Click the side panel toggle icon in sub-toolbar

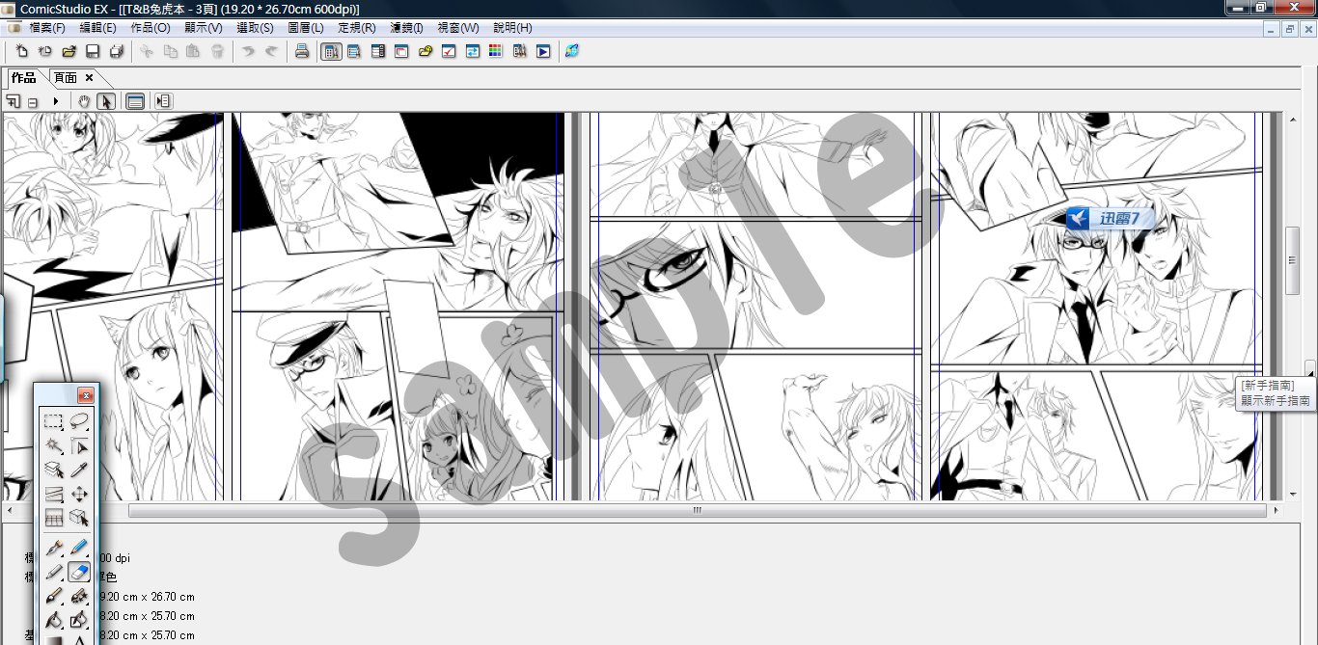163,101
